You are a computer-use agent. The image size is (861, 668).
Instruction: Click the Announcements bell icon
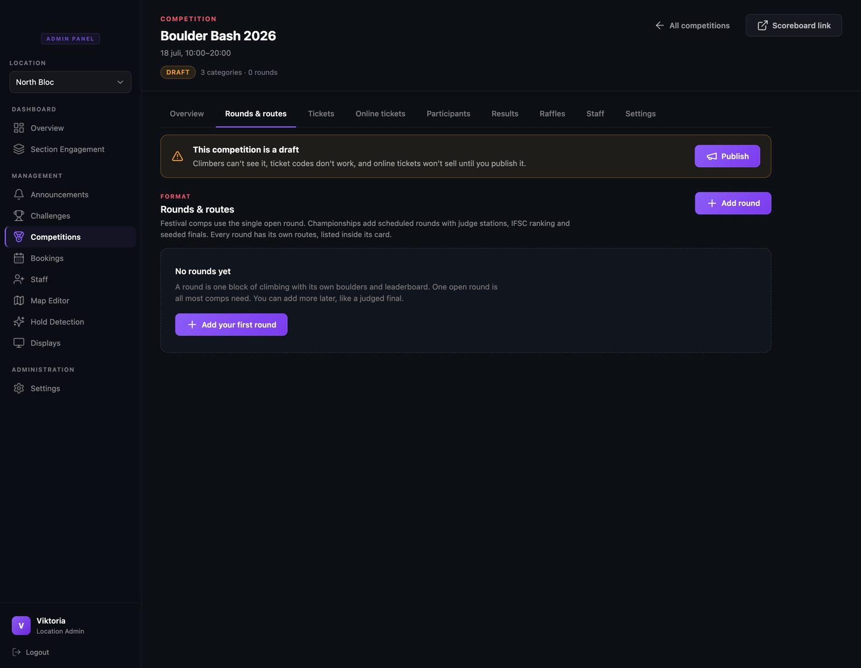point(19,194)
